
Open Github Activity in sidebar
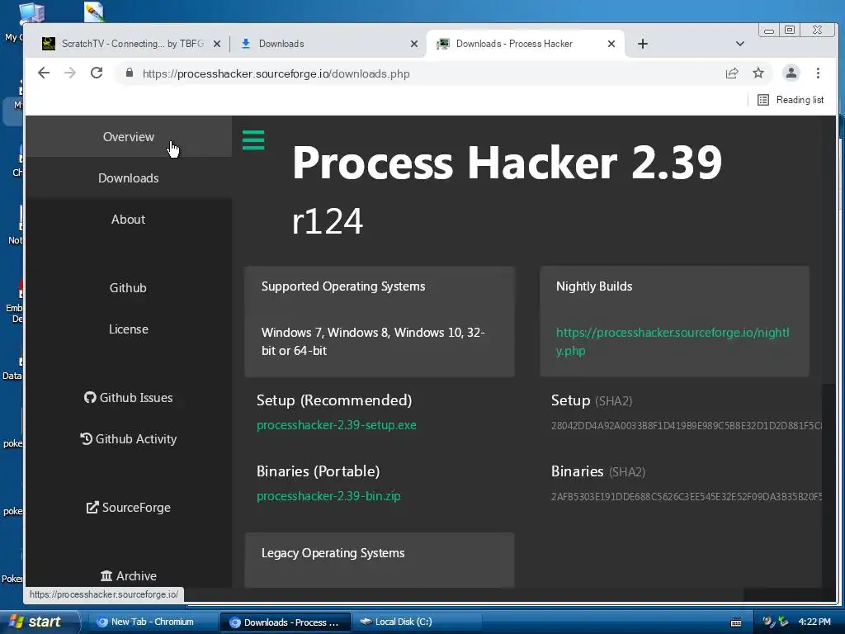point(128,439)
